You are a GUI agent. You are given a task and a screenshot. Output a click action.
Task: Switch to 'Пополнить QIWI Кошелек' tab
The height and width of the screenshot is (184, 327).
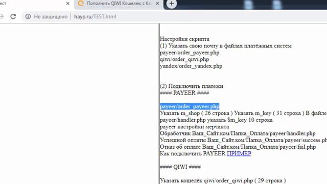[x=119, y=4]
